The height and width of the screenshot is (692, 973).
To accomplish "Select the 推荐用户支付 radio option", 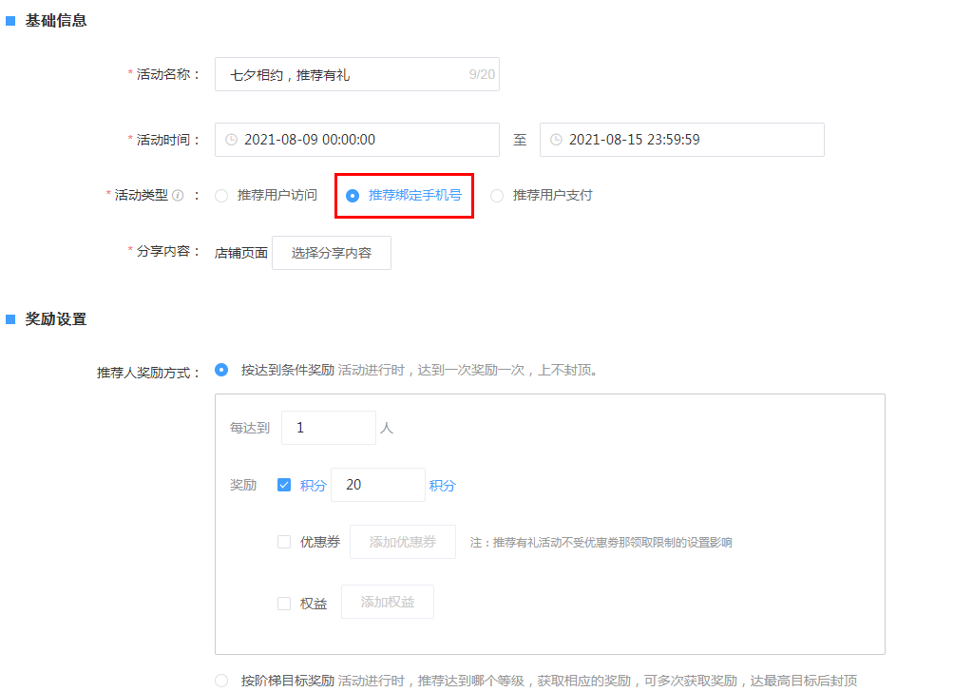I will (x=496, y=196).
